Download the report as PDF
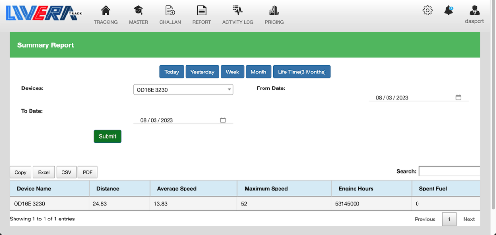Screen dimensions: 496x235 (88, 172)
